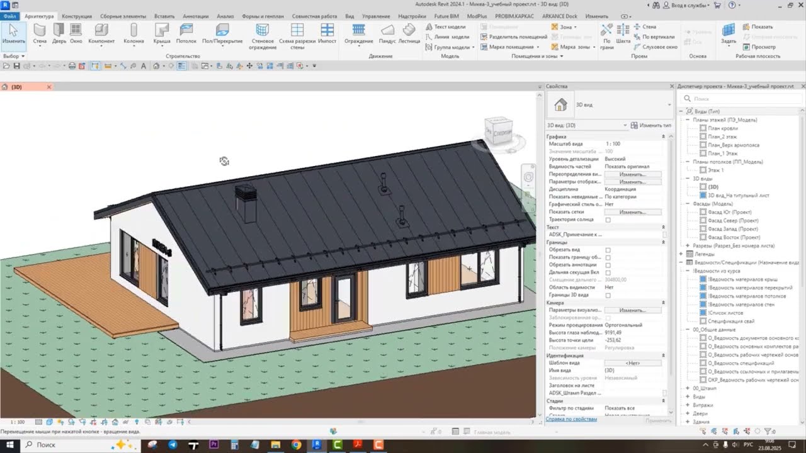Image resolution: width=806 pixels, height=453 pixels.
Task: Collapse the Фасады (Модель) tree node
Action: click(x=688, y=204)
